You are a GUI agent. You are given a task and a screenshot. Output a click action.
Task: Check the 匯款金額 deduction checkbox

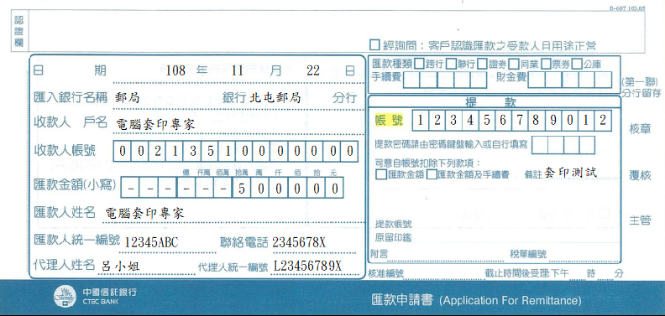[x=381, y=174]
